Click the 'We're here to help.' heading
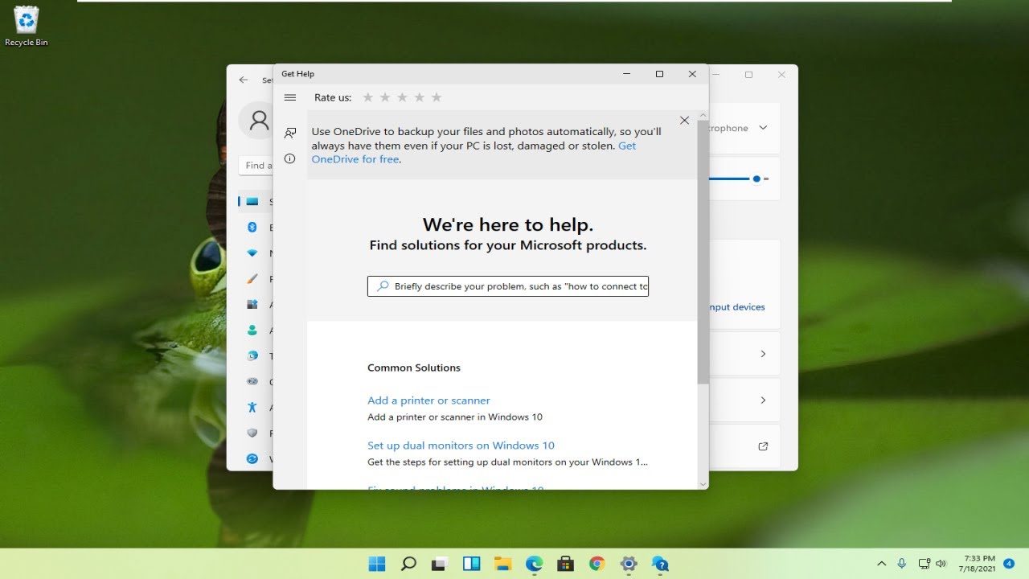 coord(508,224)
